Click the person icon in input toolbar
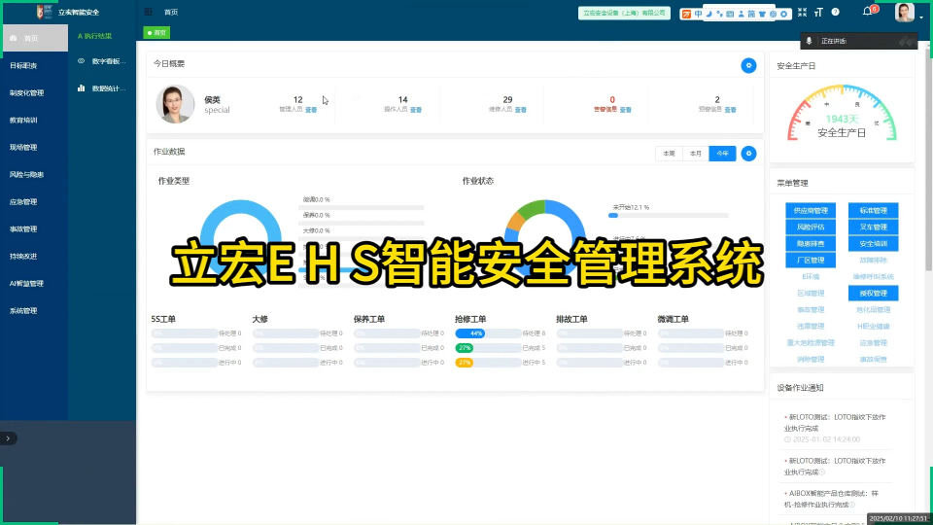The image size is (933, 525). (x=741, y=14)
